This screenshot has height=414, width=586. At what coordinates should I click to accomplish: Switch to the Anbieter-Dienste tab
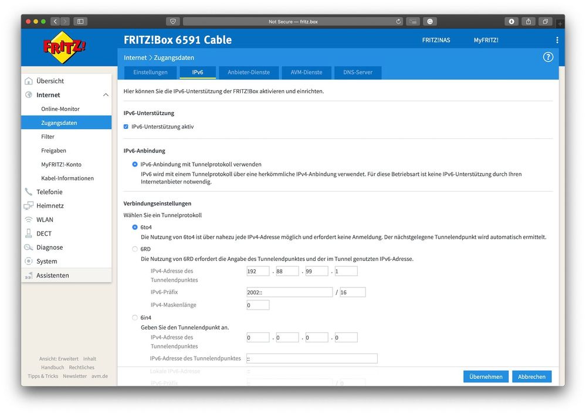[249, 73]
